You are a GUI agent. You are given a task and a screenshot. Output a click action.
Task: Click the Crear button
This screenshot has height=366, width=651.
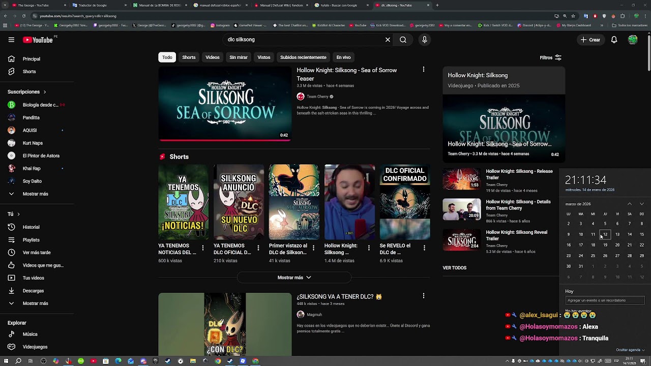pos(590,40)
